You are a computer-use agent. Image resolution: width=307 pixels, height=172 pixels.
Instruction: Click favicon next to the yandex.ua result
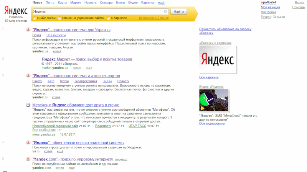click(28, 30)
